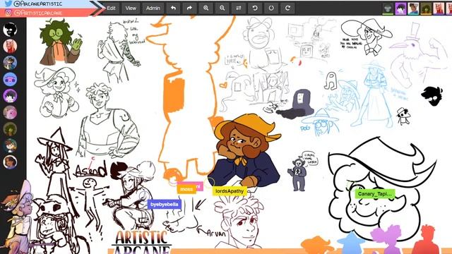452x254 pixels.
Task: Zoom out with the minus magnifier
Action: click(222, 8)
